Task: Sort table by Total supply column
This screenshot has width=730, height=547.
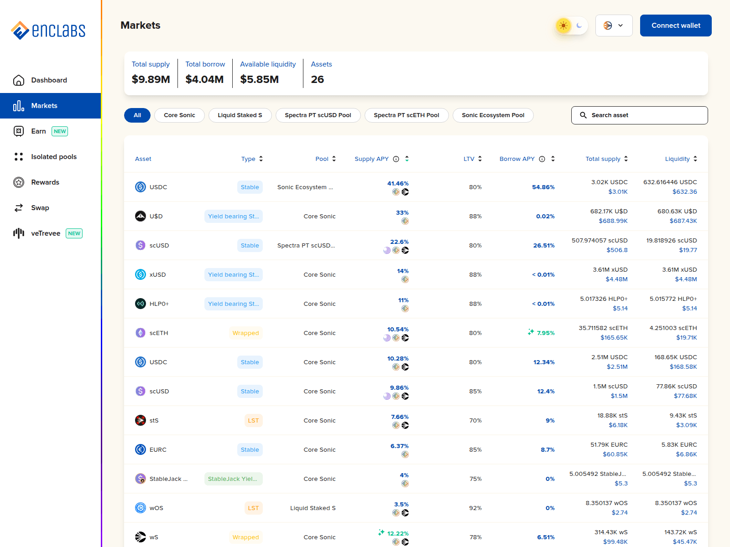Action: point(607,159)
